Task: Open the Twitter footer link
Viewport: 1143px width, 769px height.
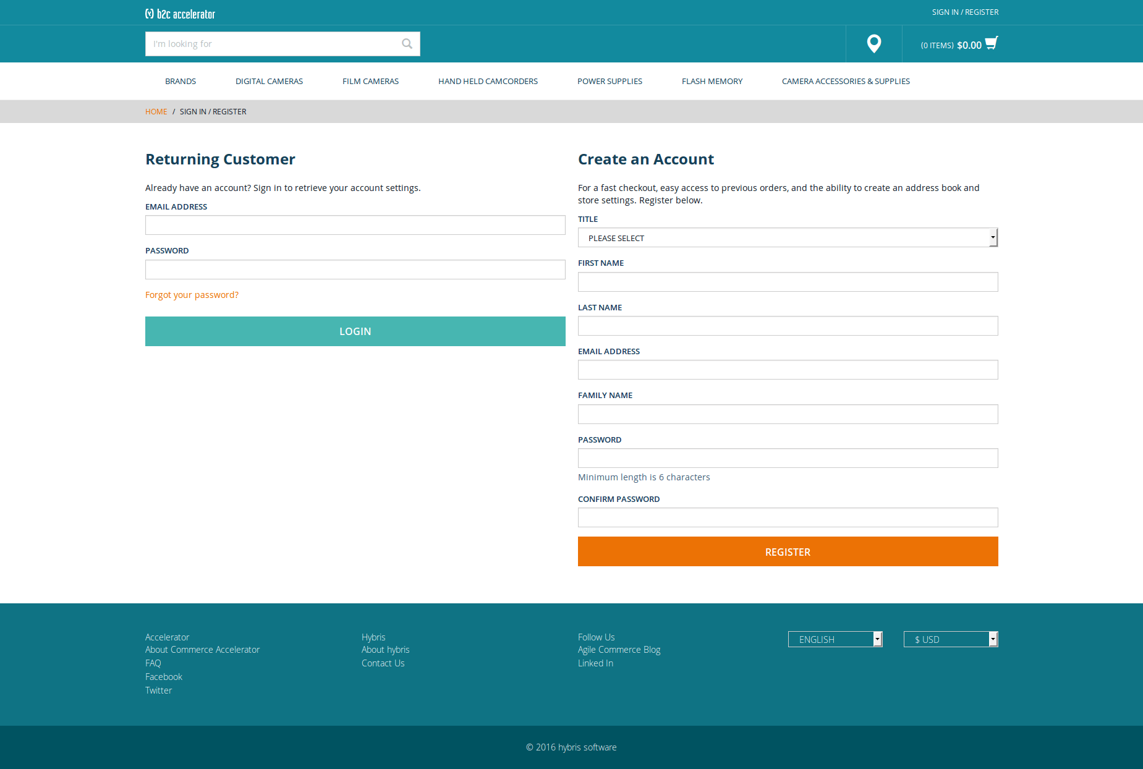Action: click(158, 690)
